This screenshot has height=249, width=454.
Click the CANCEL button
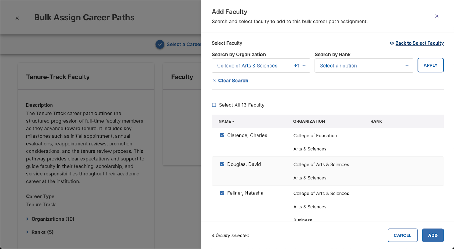403,235
